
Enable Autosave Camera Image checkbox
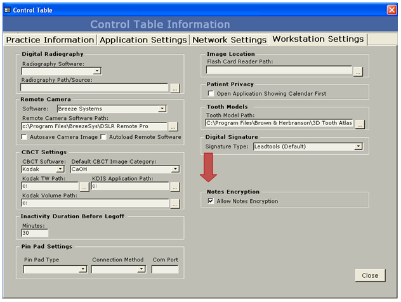click(25, 137)
